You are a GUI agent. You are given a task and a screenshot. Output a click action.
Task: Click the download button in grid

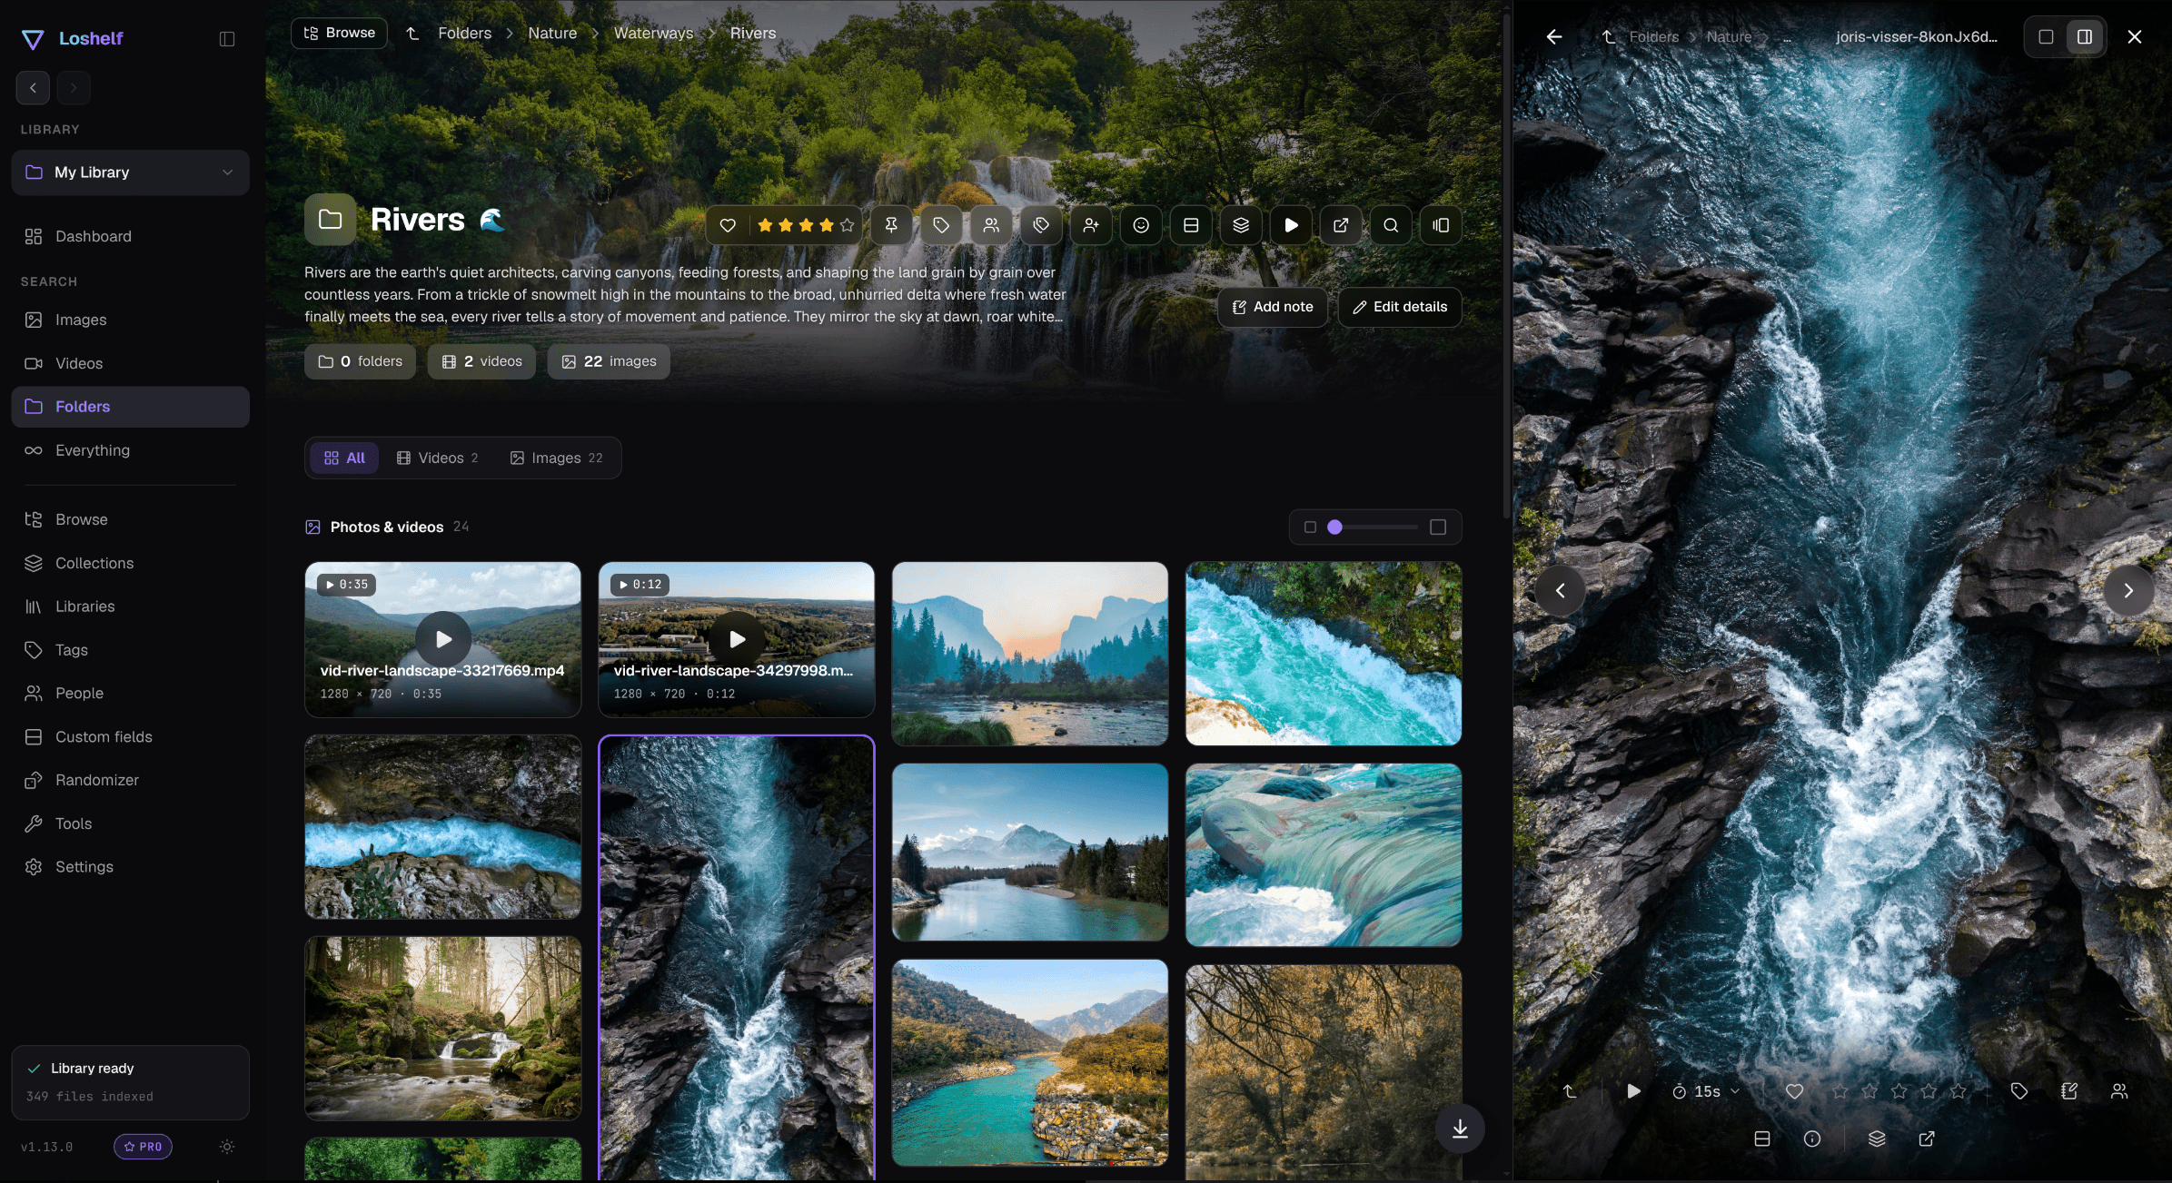pos(1460,1129)
